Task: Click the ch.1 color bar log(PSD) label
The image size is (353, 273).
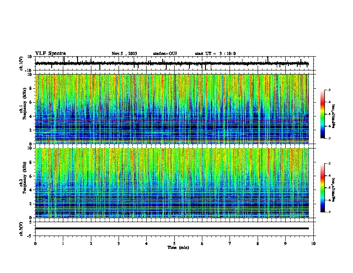Action: pos(333,116)
